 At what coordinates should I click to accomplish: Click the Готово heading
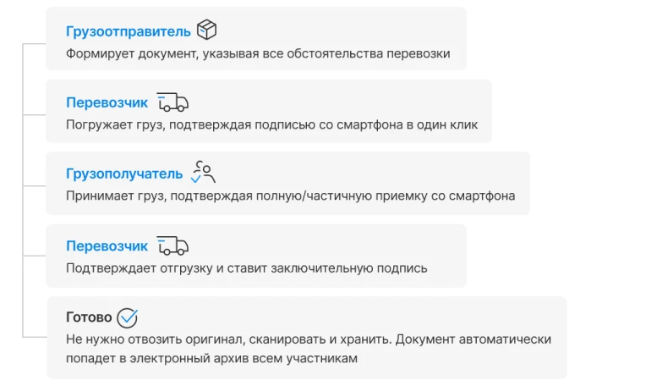pos(89,317)
